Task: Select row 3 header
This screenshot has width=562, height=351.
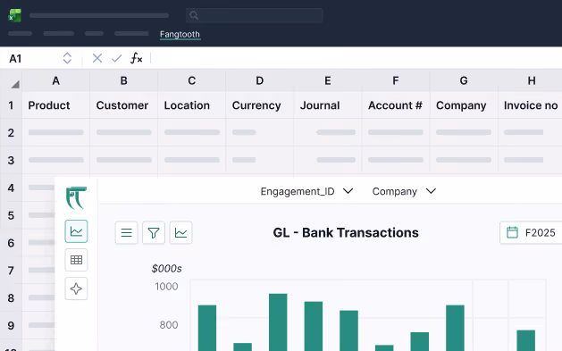Action: point(11,161)
